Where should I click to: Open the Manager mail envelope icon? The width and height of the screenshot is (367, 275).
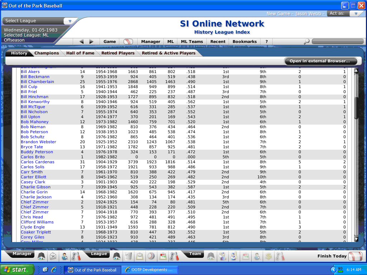pyautogui.click(x=53, y=256)
